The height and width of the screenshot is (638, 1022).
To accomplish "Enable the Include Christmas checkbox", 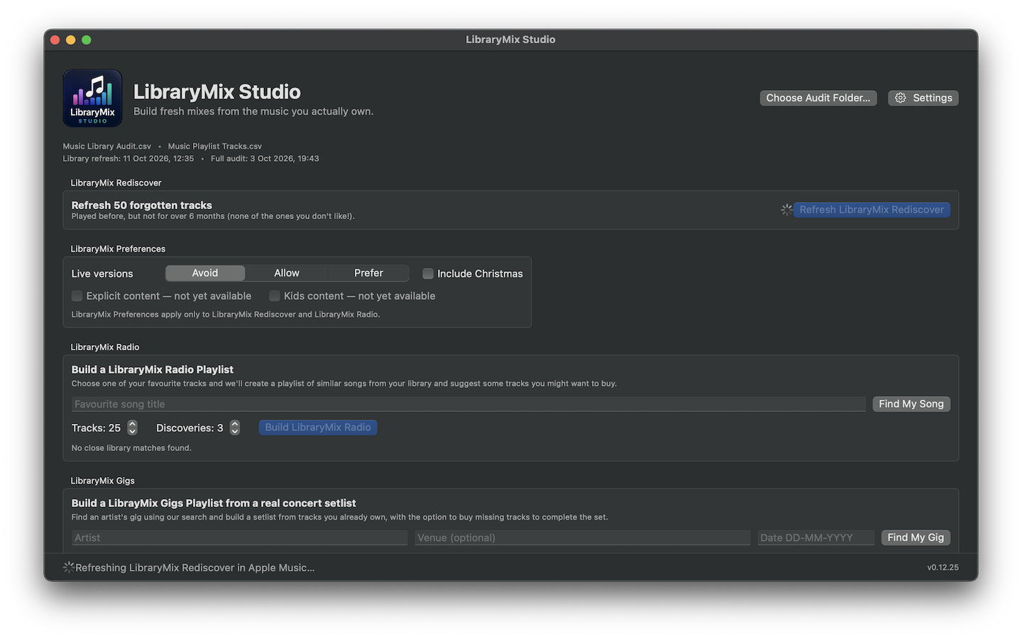I will pos(428,274).
